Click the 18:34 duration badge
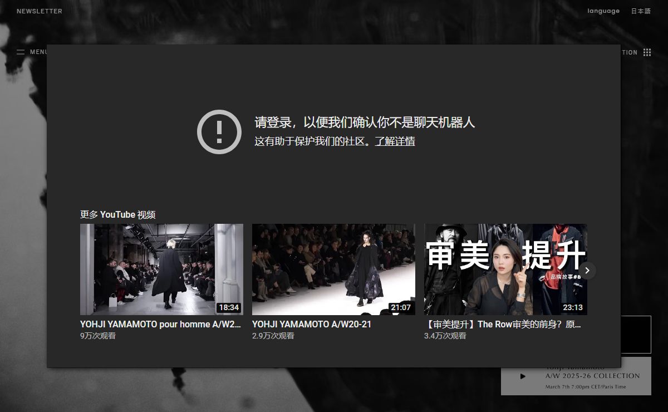668x412 pixels. tap(229, 307)
